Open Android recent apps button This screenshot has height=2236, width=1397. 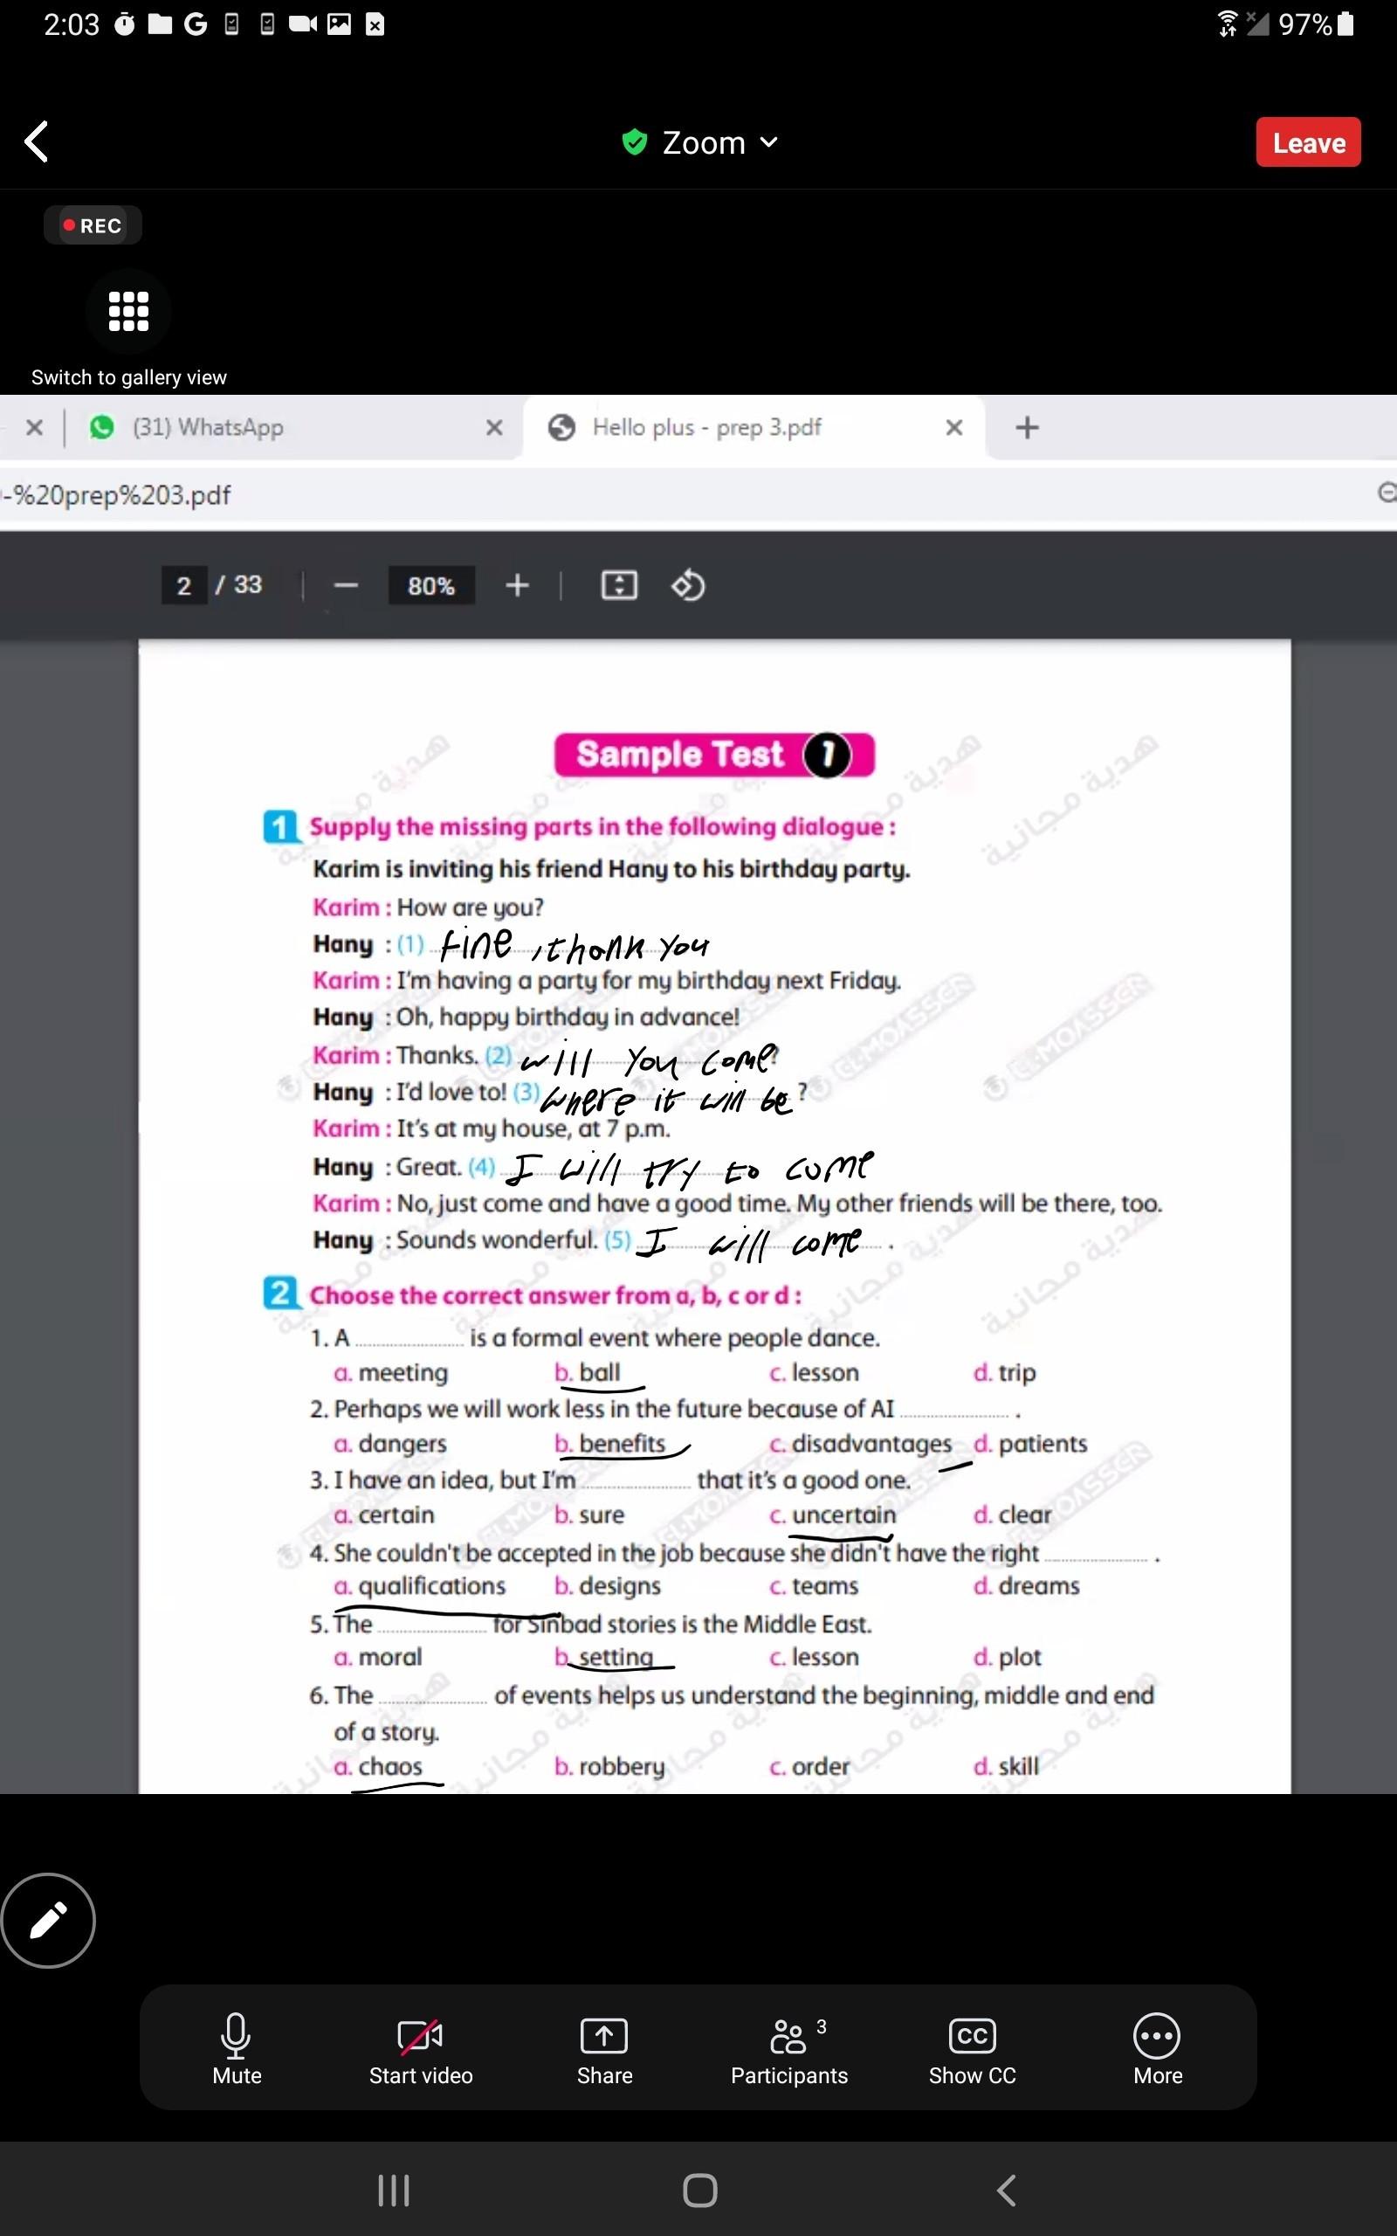tap(394, 2190)
